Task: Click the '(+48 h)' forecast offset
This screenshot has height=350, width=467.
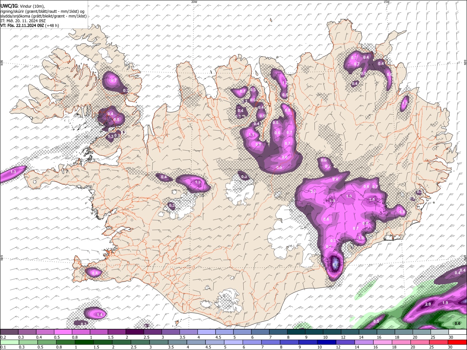Action: (x=52, y=26)
